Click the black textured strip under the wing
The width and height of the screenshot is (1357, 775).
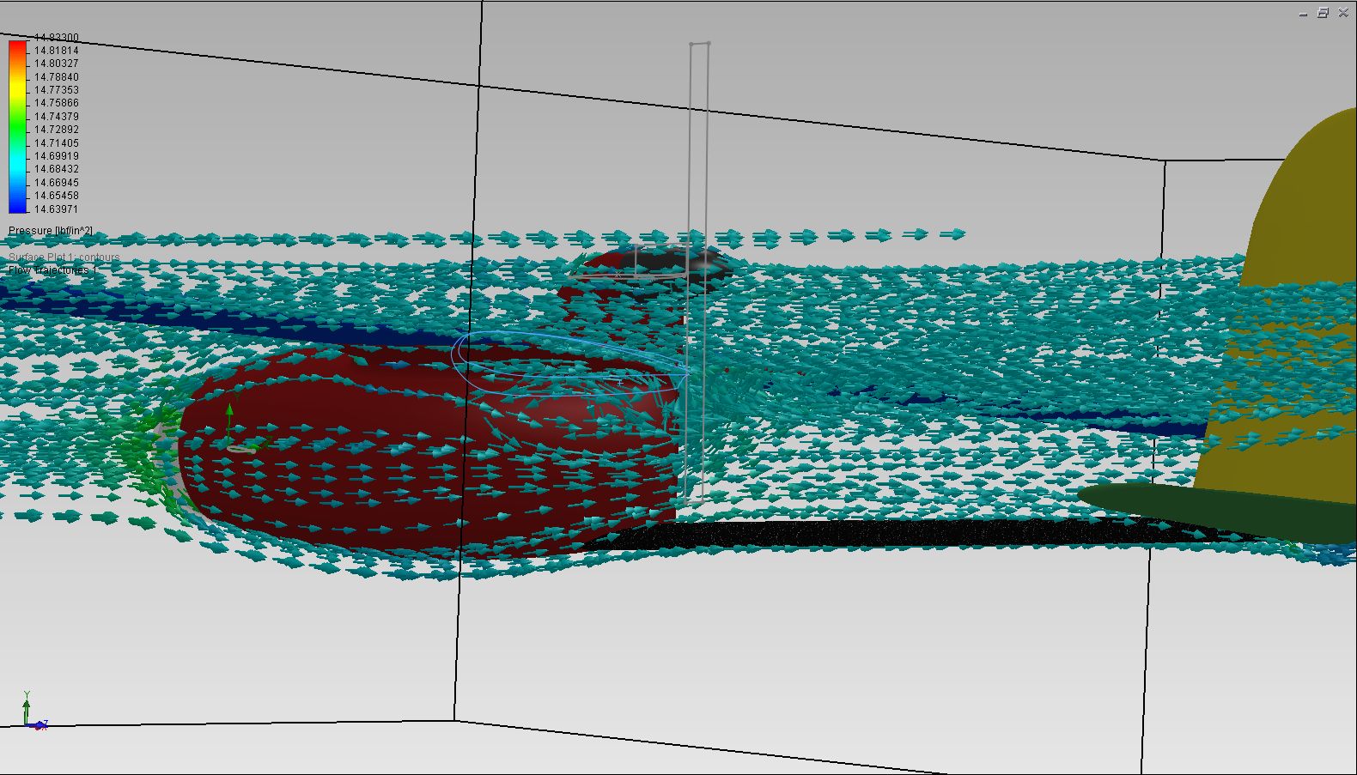click(x=859, y=532)
